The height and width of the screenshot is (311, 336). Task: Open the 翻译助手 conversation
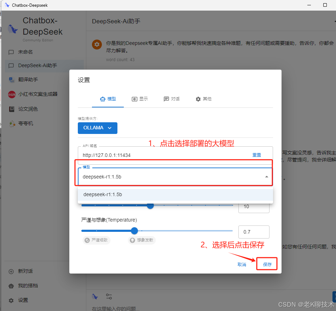pyautogui.click(x=44, y=80)
